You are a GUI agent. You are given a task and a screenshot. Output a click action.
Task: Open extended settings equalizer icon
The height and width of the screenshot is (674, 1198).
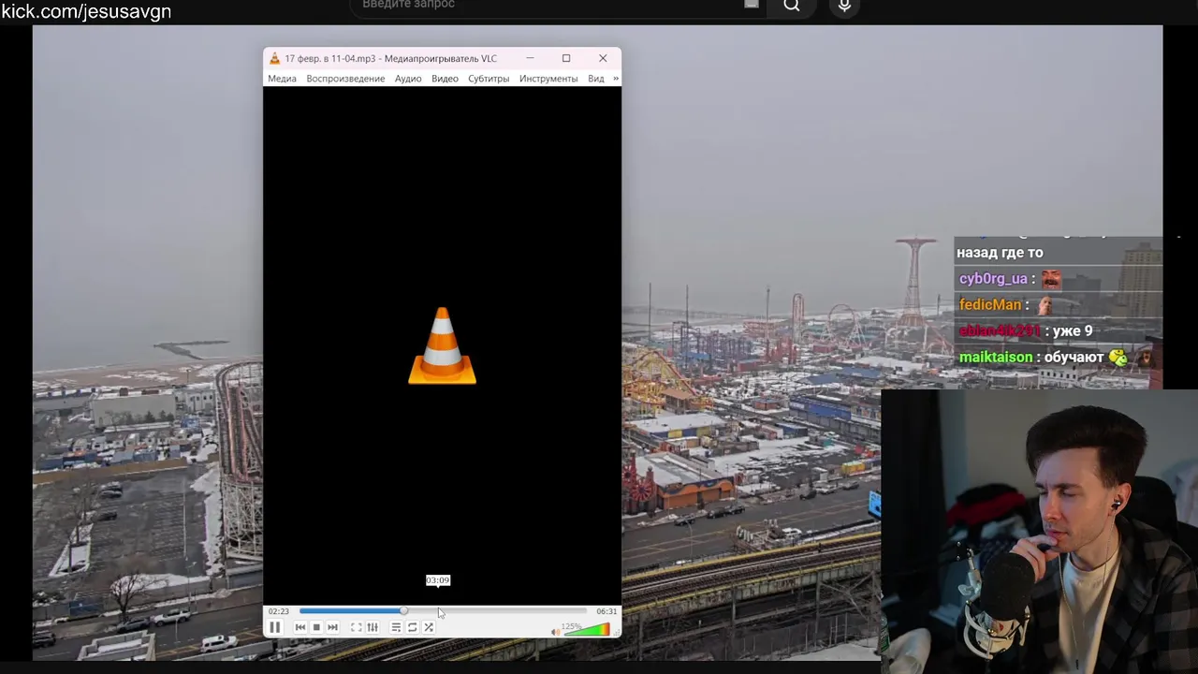click(x=373, y=627)
